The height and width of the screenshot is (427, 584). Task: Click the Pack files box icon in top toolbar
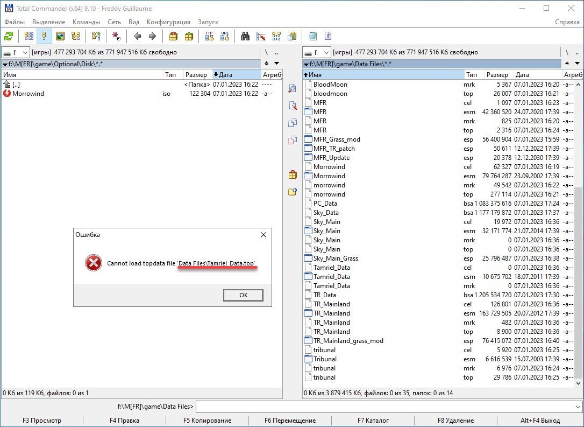pyautogui.click(x=173, y=36)
